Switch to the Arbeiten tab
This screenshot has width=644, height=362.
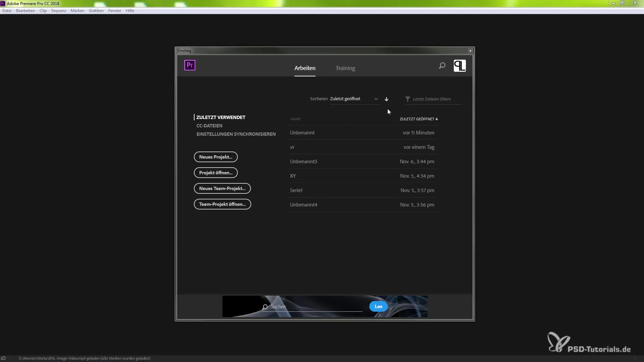pos(305,68)
